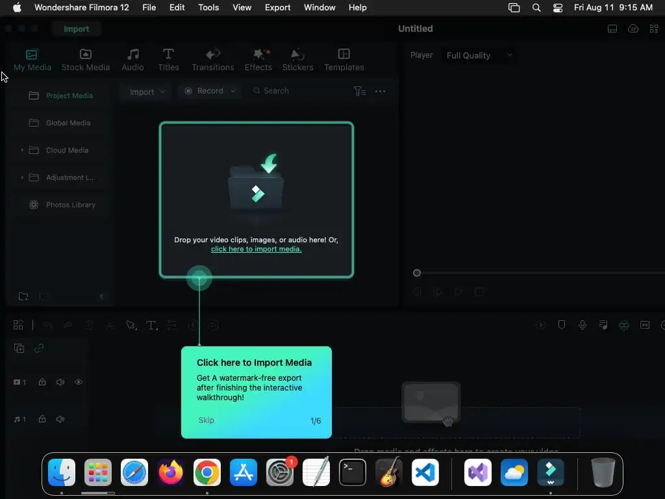Click the previous frame playback button
Image resolution: width=665 pixels, height=499 pixels.
[417, 292]
